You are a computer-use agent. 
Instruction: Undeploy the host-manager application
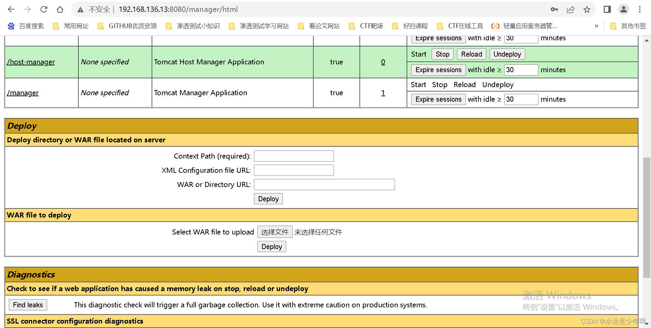[507, 54]
